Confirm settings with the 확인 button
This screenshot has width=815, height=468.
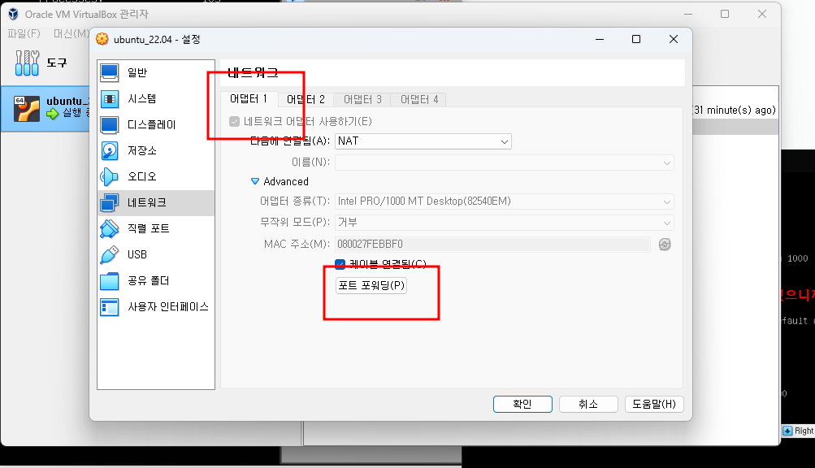tap(522, 404)
